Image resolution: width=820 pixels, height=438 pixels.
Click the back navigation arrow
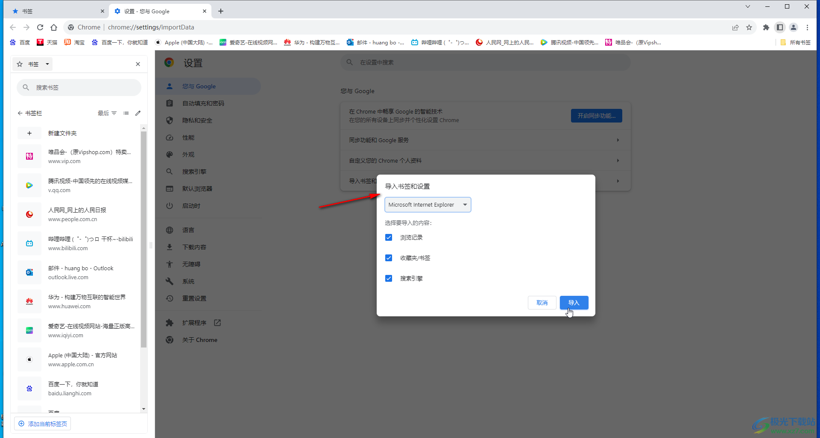tap(13, 27)
